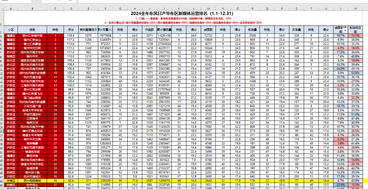Viewport: 368px width, 189px height.
Task: Click the vertical scrollbar on the right edge
Action: tap(367, 96)
